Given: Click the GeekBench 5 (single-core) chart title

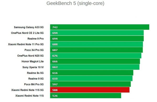Looking at the screenshot, I should (x=75, y=3).
